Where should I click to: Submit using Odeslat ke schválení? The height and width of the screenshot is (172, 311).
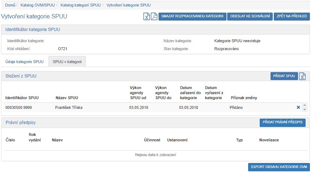250,17
